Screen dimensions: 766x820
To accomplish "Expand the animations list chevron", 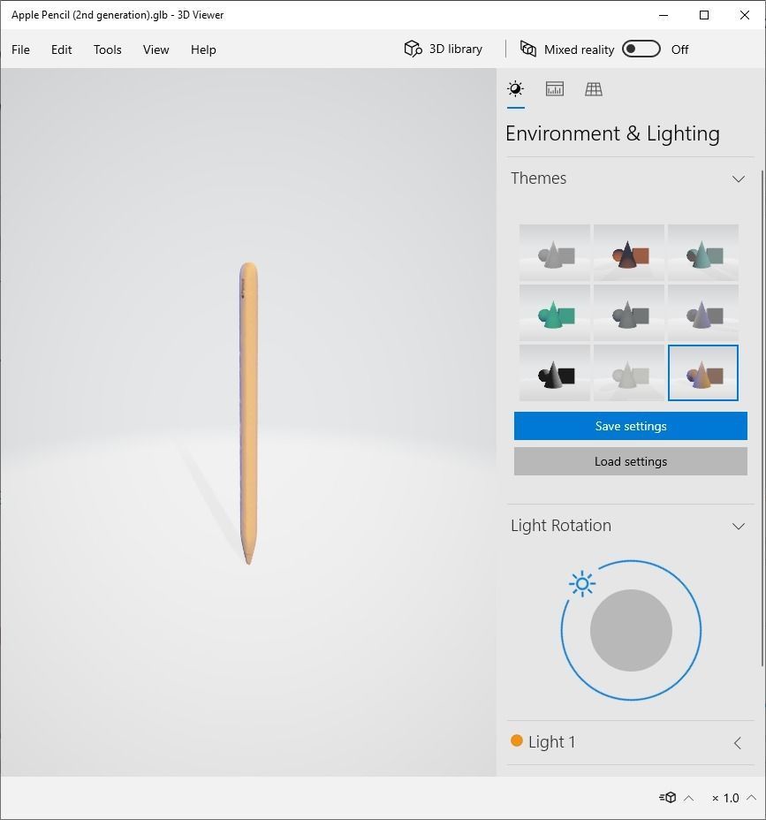I will (x=689, y=798).
